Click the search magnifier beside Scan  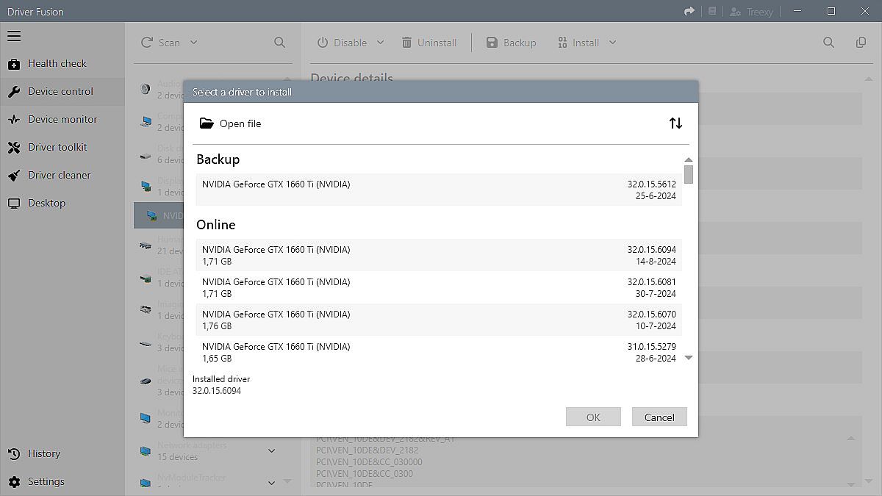pos(279,43)
